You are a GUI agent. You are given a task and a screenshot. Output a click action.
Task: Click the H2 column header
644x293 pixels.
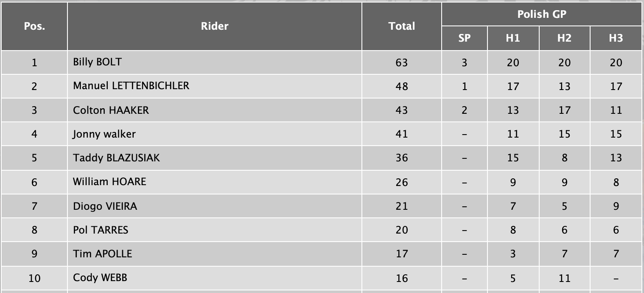564,38
